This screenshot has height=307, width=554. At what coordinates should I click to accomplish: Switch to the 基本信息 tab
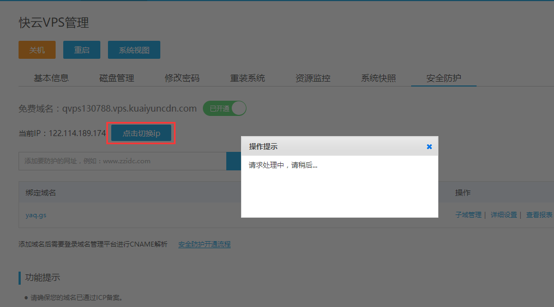(x=51, y=78)
